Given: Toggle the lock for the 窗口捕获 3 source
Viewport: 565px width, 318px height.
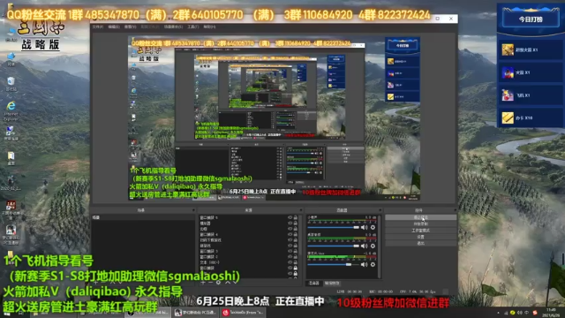Looking at the screenshot, I should coord(296,251).
